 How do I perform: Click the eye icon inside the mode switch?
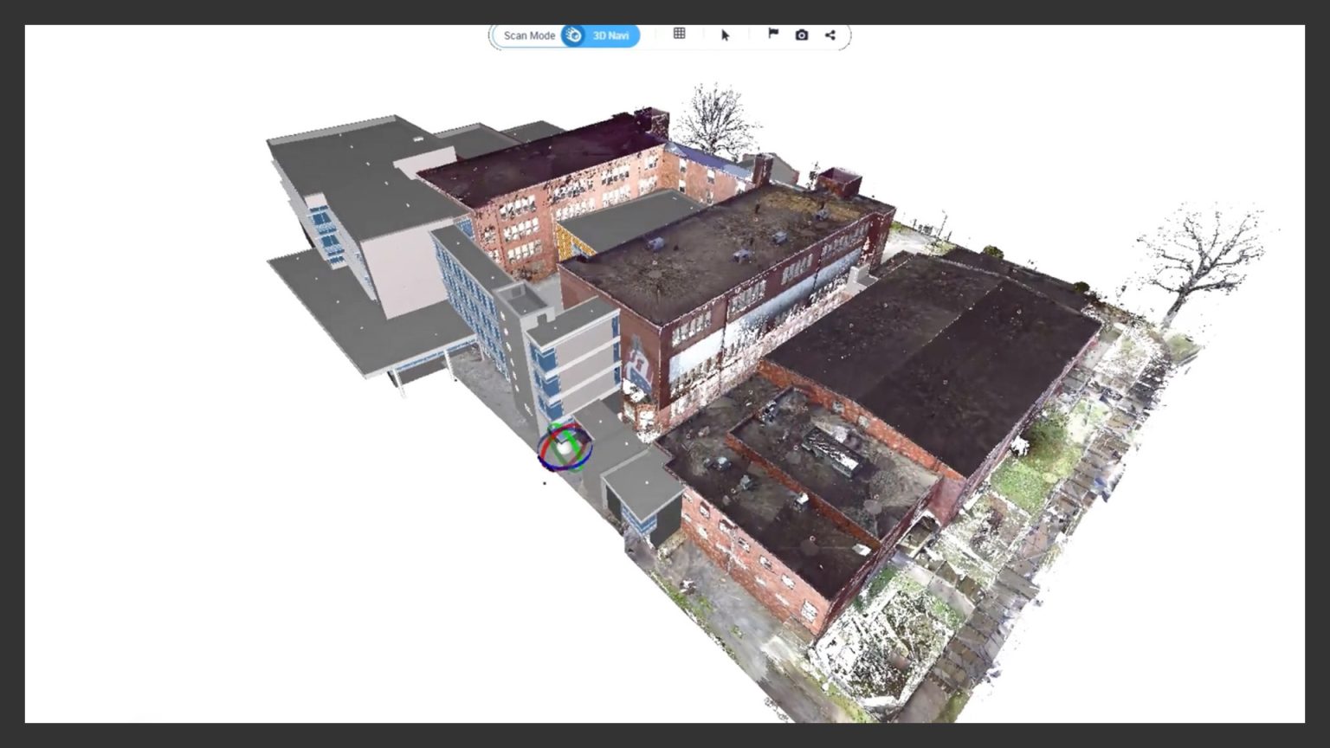[572, 35]
